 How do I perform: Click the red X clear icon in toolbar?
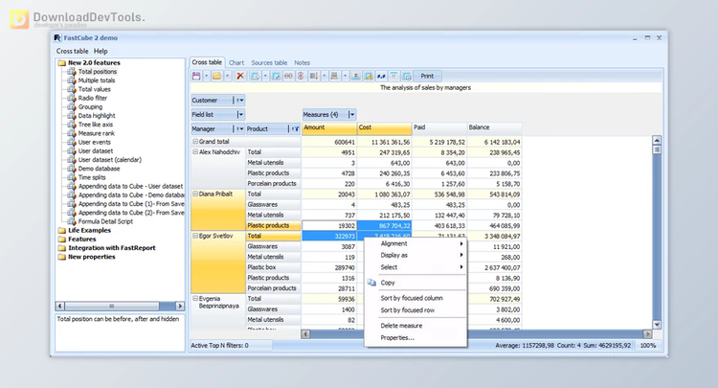[240, 76]
